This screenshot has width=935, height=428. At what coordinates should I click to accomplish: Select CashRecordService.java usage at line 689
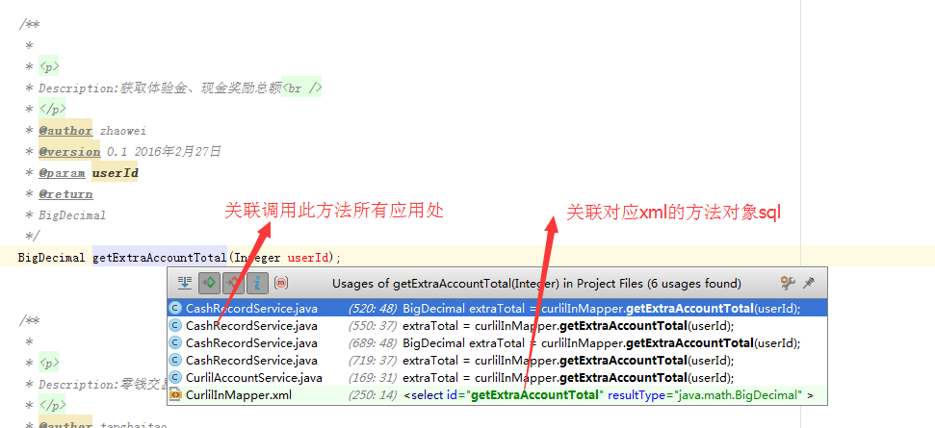(x=497, y=342)
